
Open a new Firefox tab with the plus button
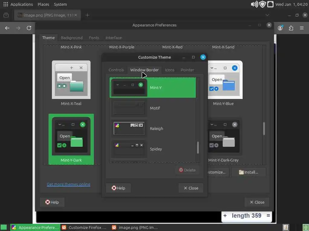tap(87, 15)
